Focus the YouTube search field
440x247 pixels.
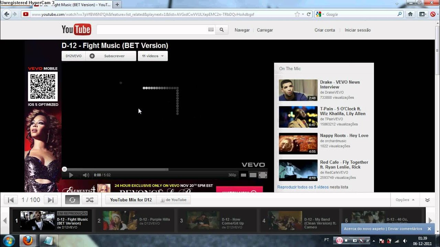tap(155, 30)
